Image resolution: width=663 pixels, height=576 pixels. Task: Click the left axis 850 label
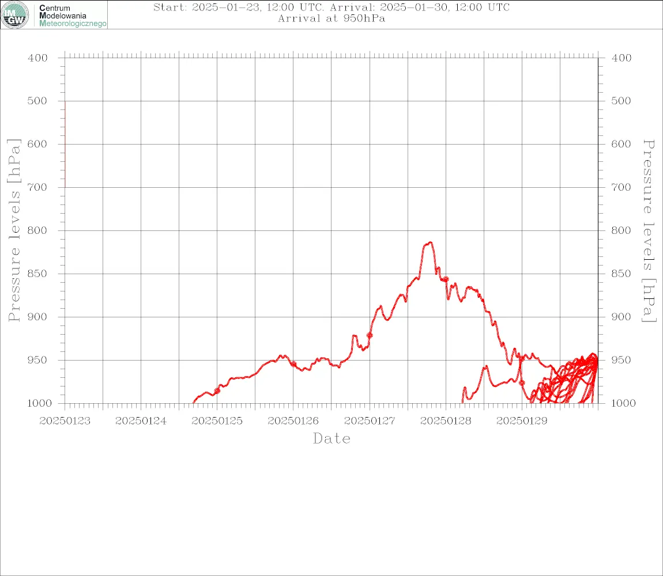tap(37, 274)
